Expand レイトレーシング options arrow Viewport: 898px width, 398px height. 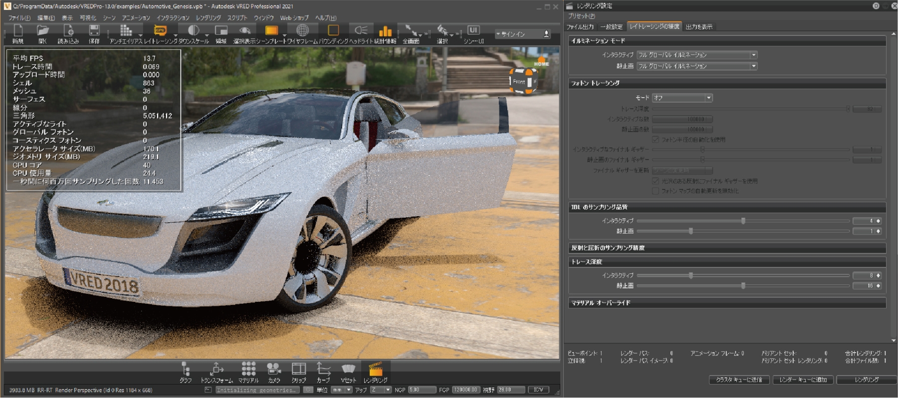(175, 35)
